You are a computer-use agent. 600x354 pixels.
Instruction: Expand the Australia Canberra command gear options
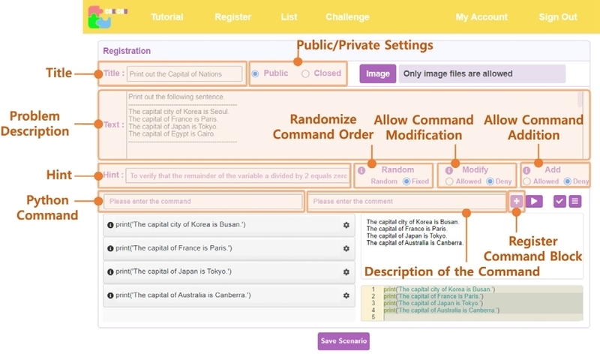click(x=346, y=295)
